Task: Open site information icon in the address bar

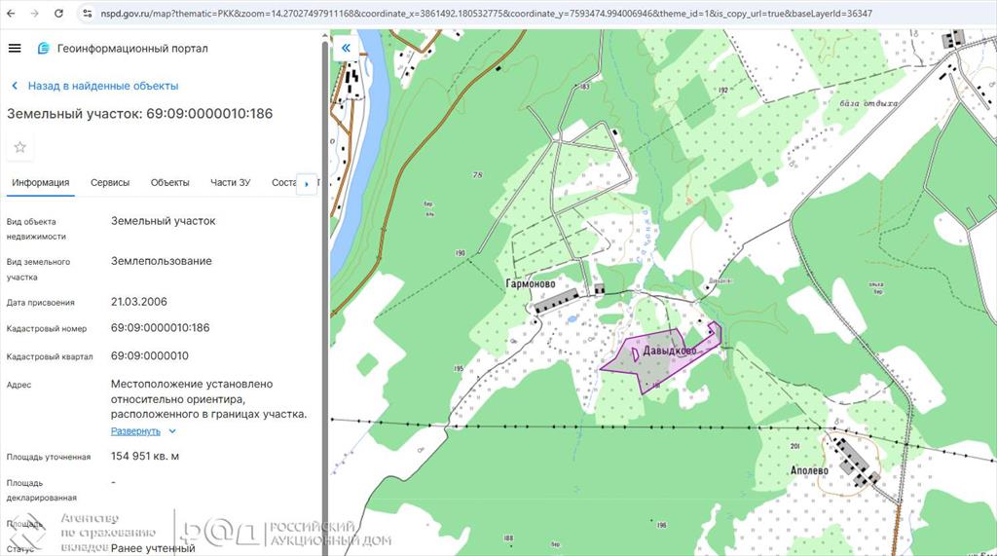Action: (x=87, y=14)
